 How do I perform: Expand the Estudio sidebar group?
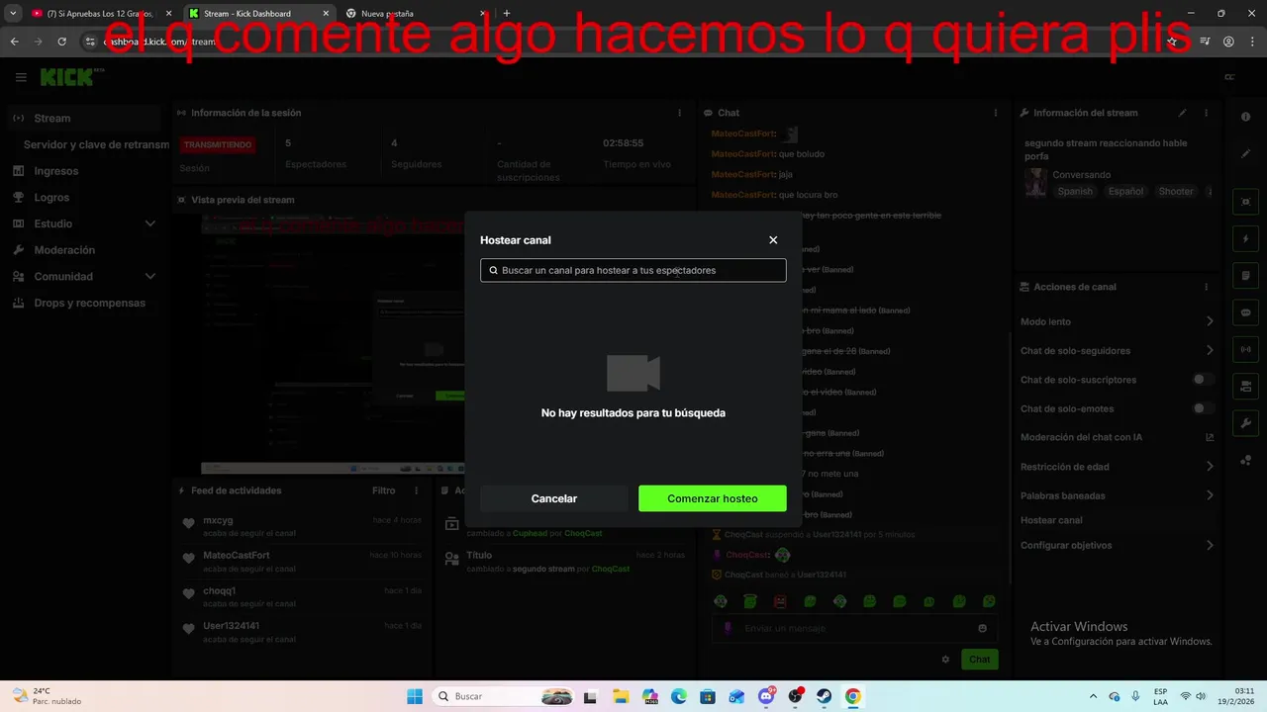(x=83, y=223)
